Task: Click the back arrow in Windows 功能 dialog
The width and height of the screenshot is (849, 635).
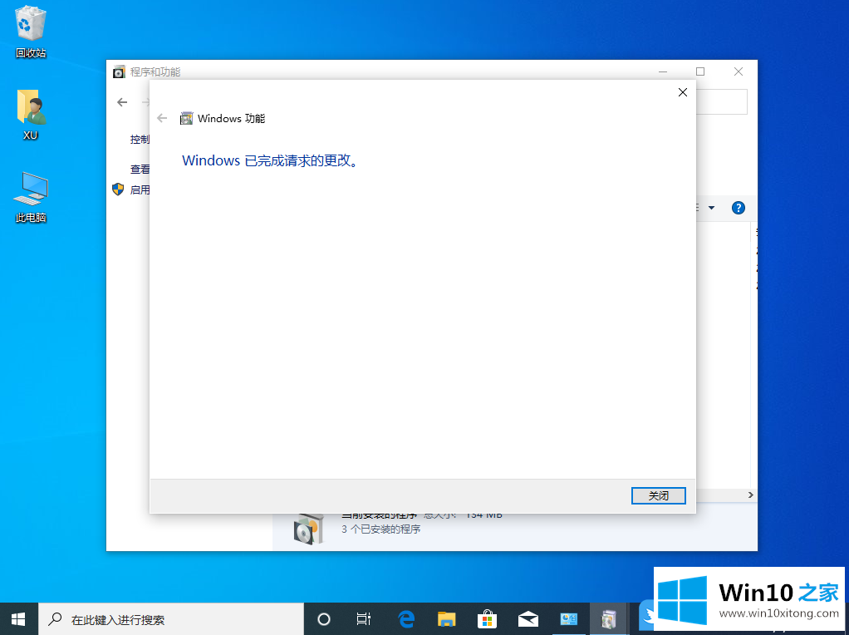Action: click(162, 118)
